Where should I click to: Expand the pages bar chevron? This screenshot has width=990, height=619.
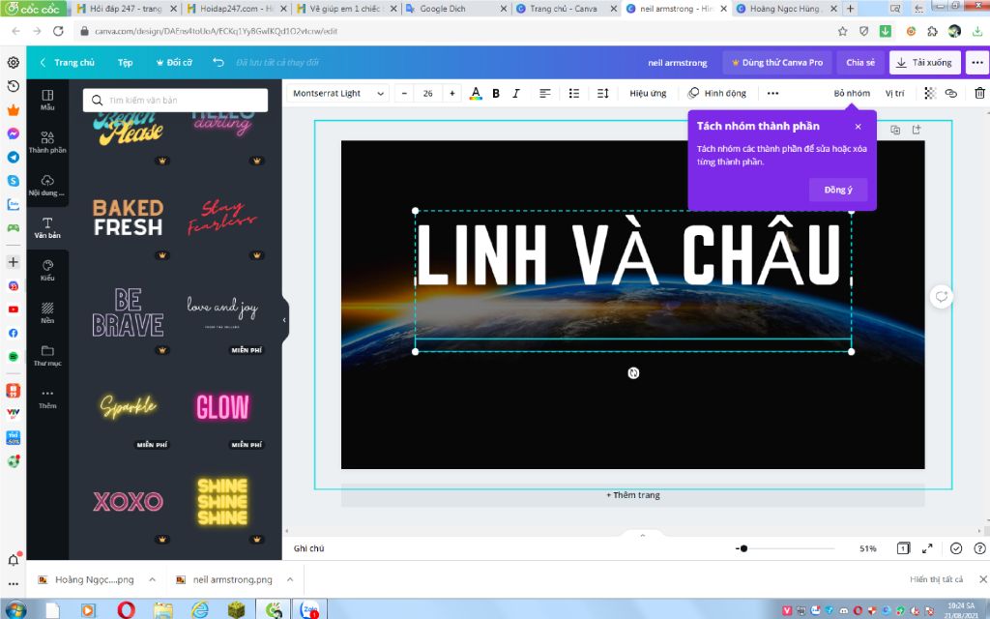pos(643,535)
